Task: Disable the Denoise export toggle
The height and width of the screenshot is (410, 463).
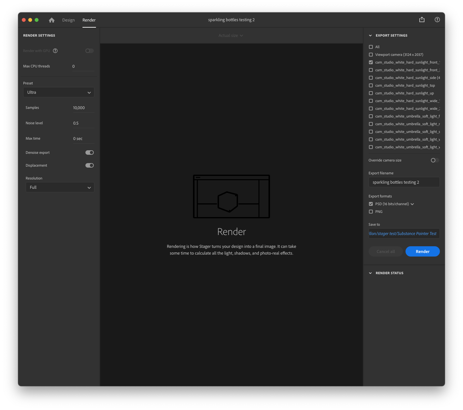Action: [x=89, y=153]
